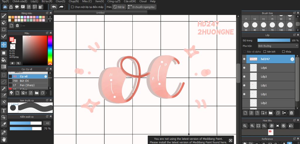This screenshot has width=300, height=144.
Task: Duplicate the selected layer
Action: point(278,113)
